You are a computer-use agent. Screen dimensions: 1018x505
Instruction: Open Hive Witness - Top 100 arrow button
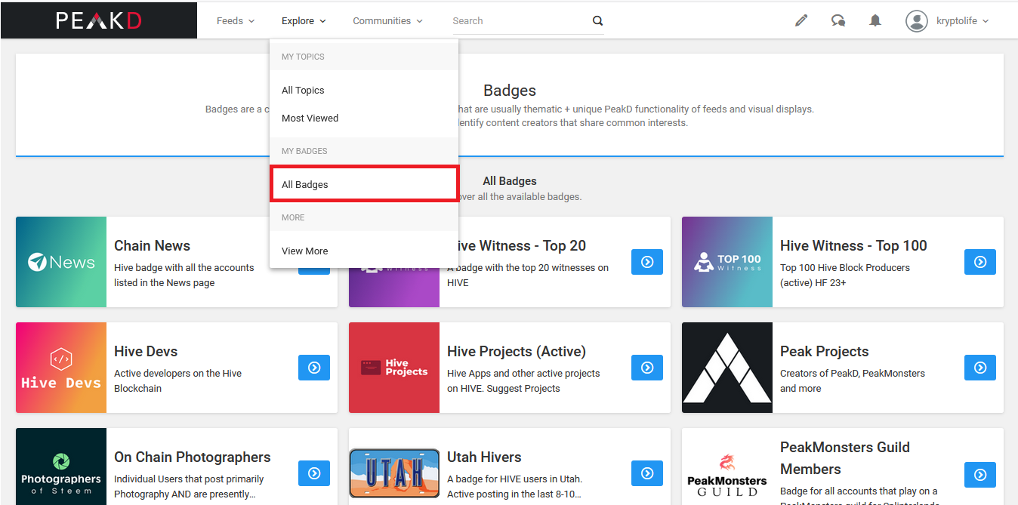point(979,262)
